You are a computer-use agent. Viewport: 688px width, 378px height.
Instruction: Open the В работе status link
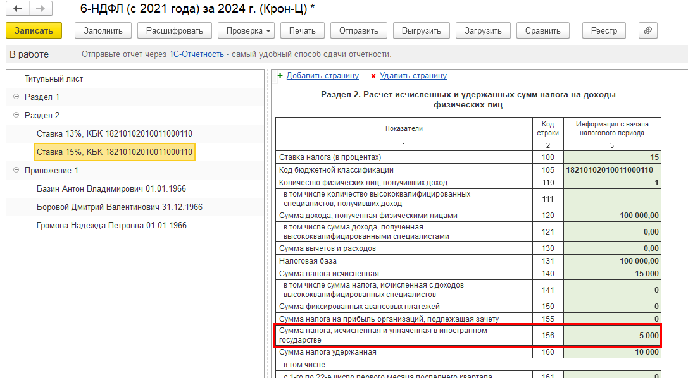click(29, 54)
